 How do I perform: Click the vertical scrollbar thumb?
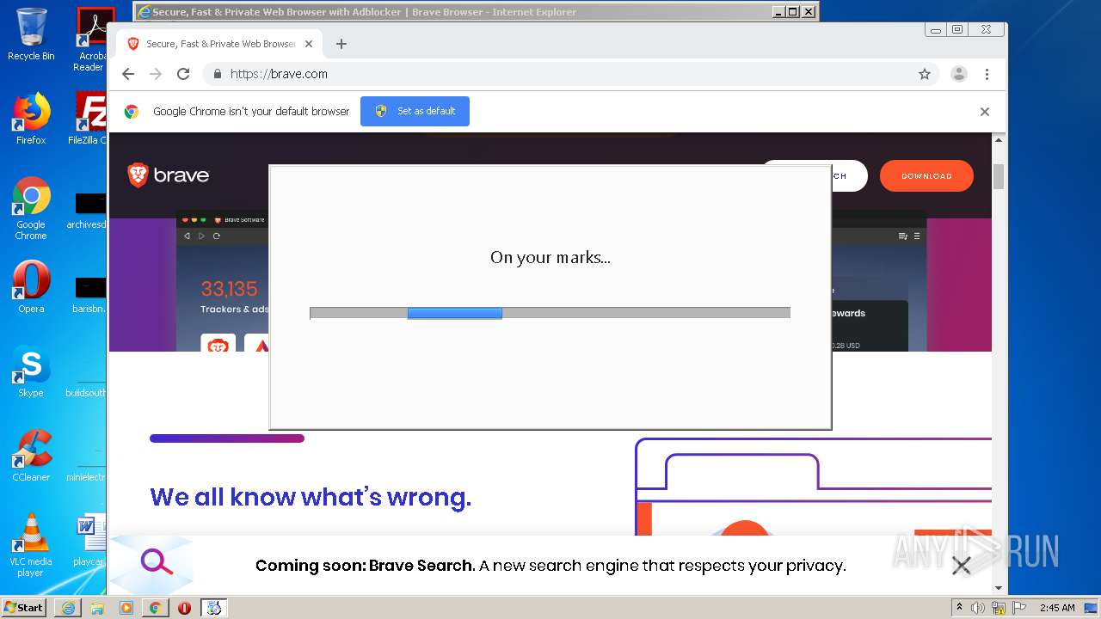click(999, 175)
